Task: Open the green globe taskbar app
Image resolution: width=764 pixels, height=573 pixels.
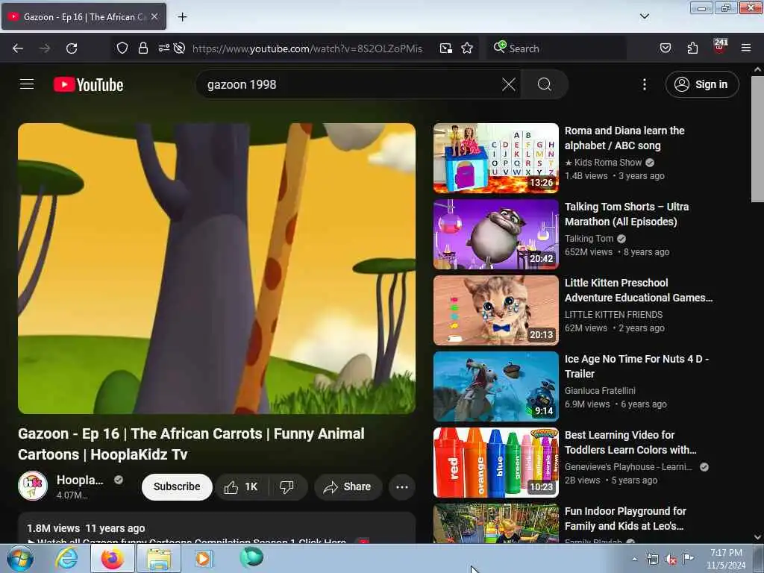Action: [x=251, y=557]
